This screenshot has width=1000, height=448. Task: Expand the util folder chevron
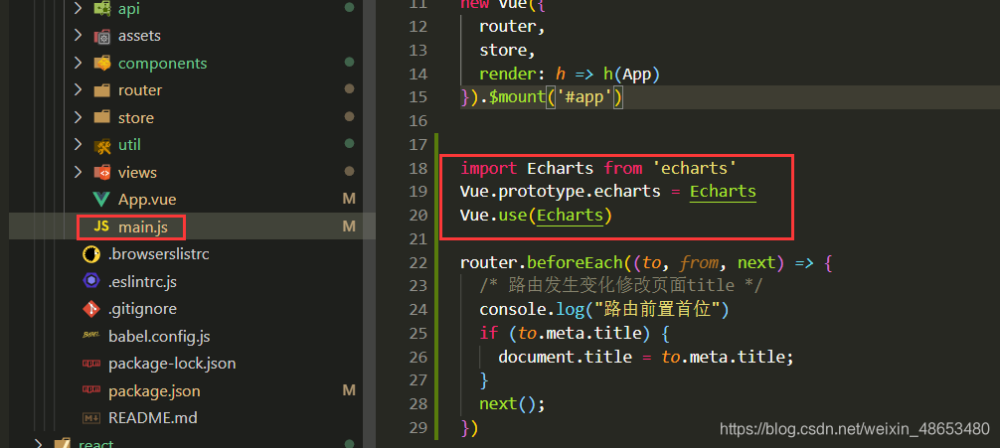tap(78, 145)
